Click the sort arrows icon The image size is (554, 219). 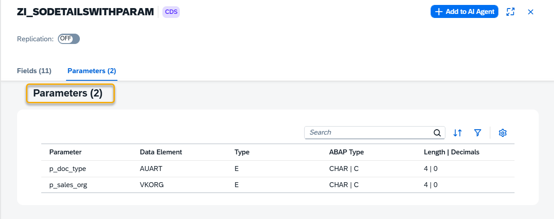(x=457, y=133)
